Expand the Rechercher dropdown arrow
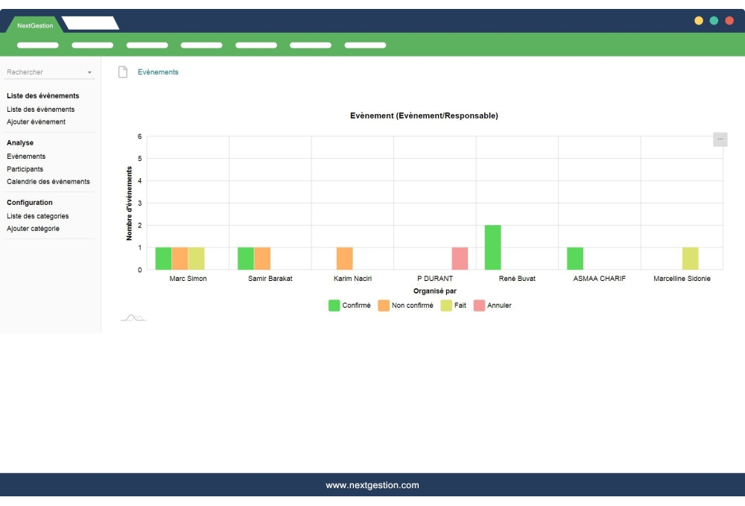The image size is (745, 506). tap(89, 73)
